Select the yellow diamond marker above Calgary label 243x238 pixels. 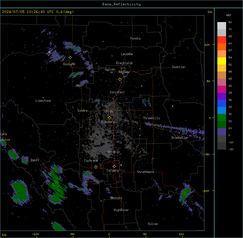coord(114,166)
